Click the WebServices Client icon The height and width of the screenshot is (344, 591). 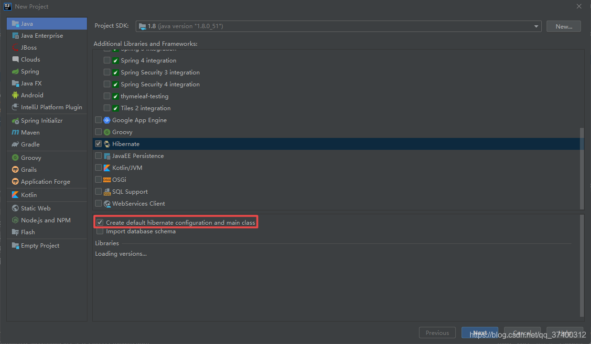click(x=107, y=203)
